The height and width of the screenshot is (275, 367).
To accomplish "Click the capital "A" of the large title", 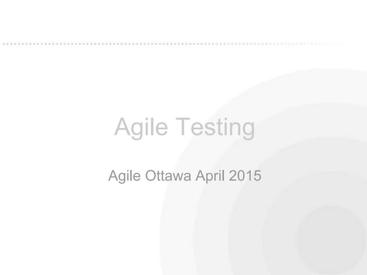I will [x=122, y=127].
